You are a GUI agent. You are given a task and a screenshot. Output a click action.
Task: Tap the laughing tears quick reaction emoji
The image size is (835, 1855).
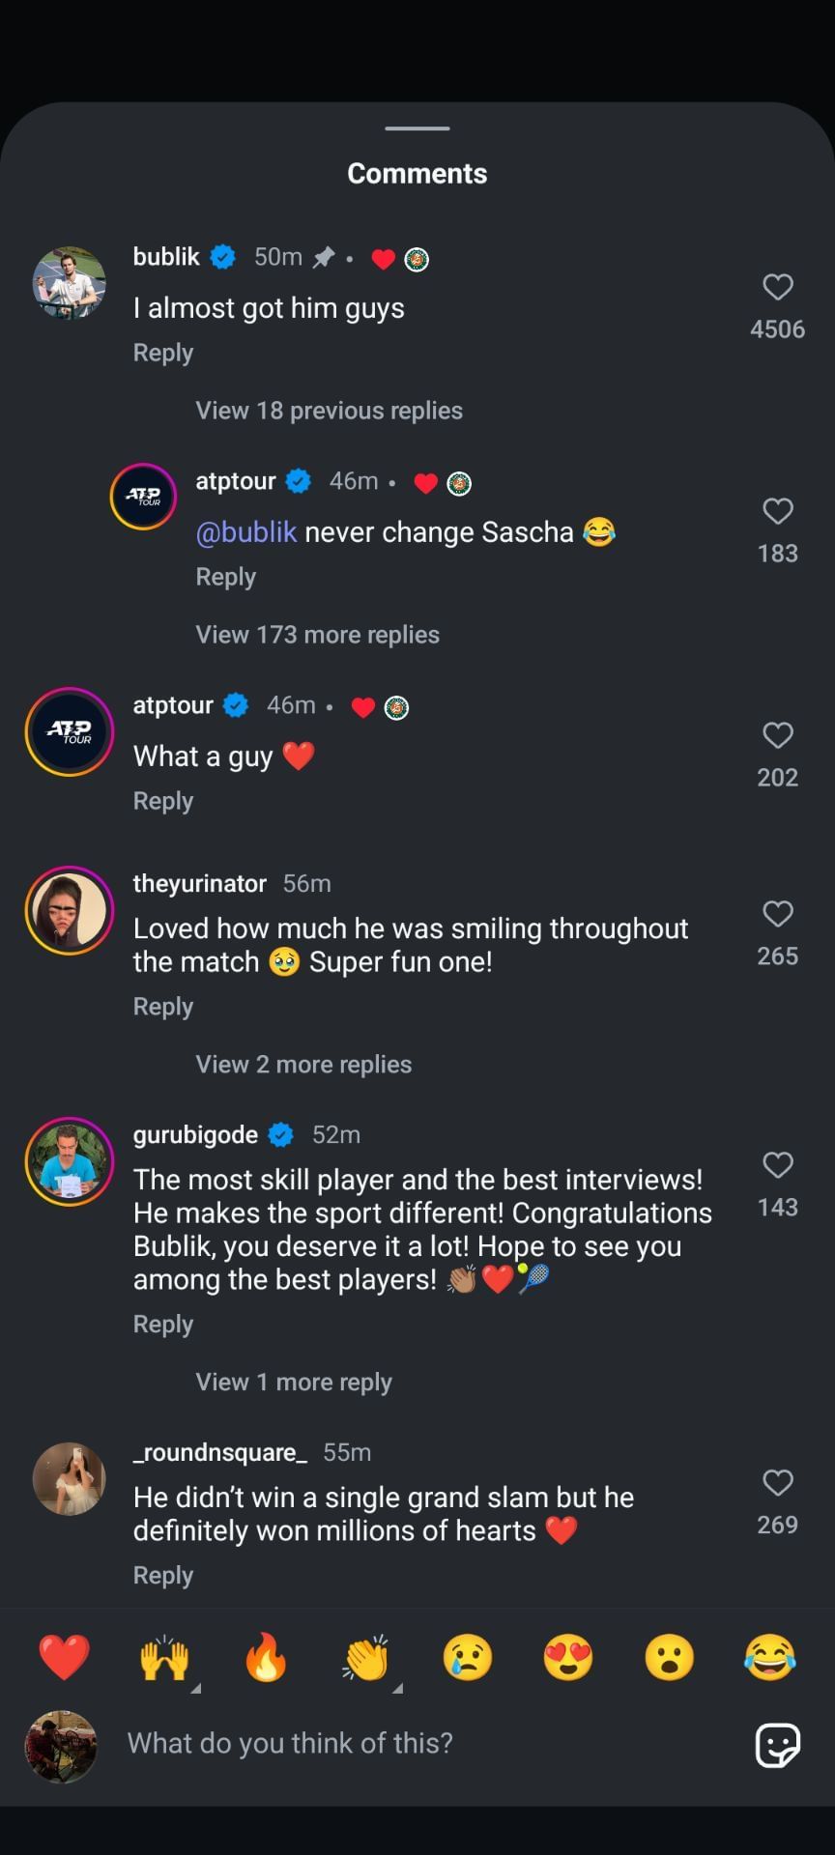click(769, 1658)
